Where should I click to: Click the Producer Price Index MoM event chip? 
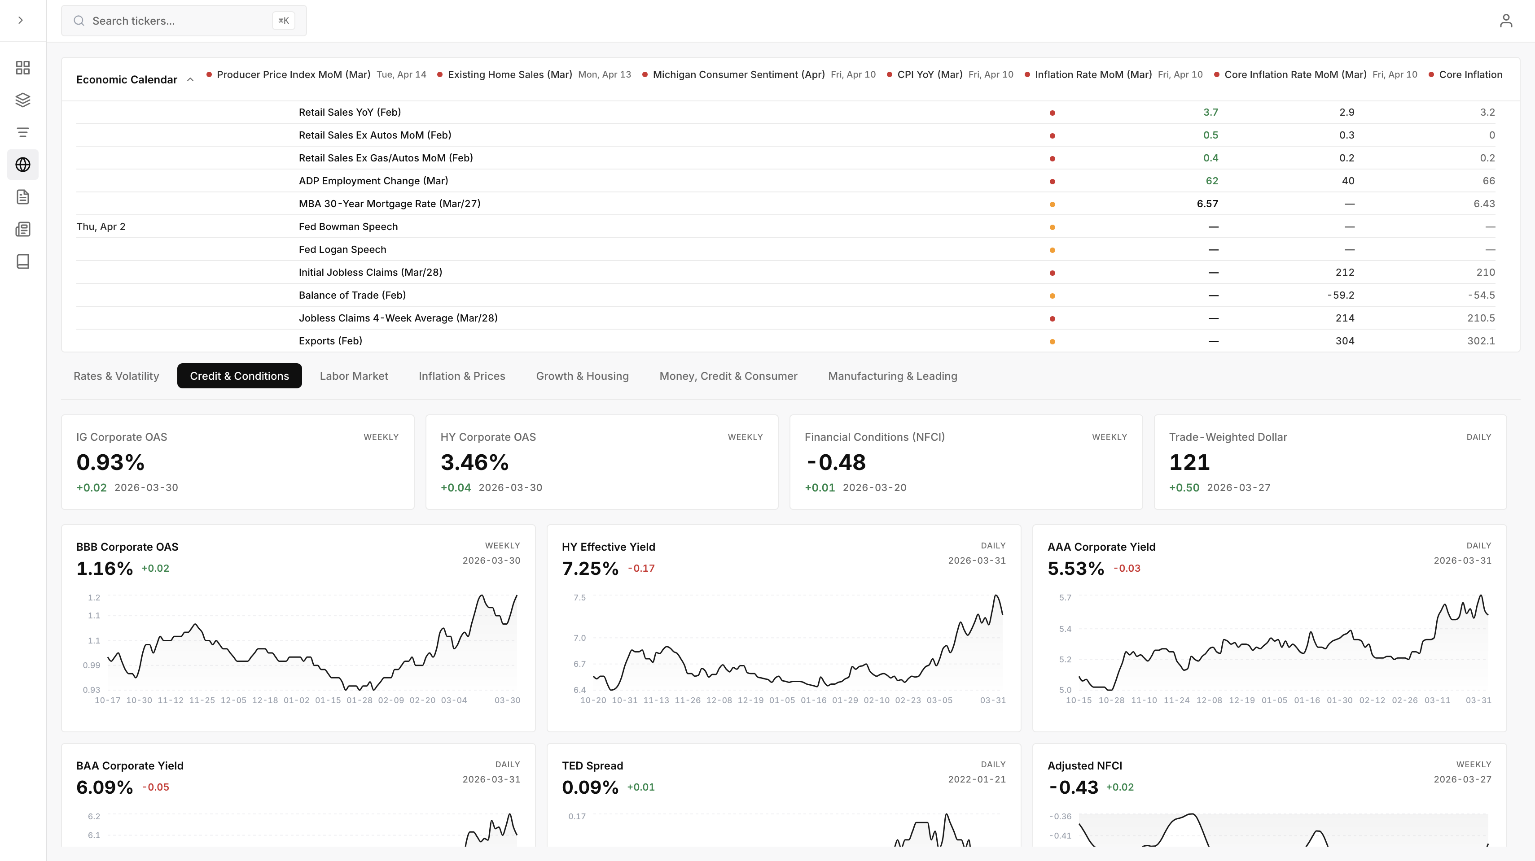(x=293, y=74)
